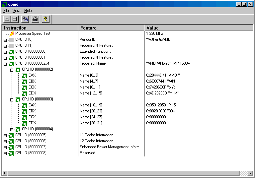Click the AMD icon beside CPU ID (80000002..4)
This screenshot has height=178, width=255.
point(11,64)
